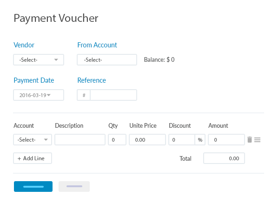272x203 pixels.
Task: Select the Unite Price input field
Action: click(x=147, y=139)
